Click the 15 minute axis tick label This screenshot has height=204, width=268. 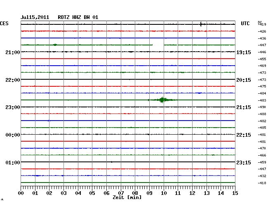(x=235, y=193)
